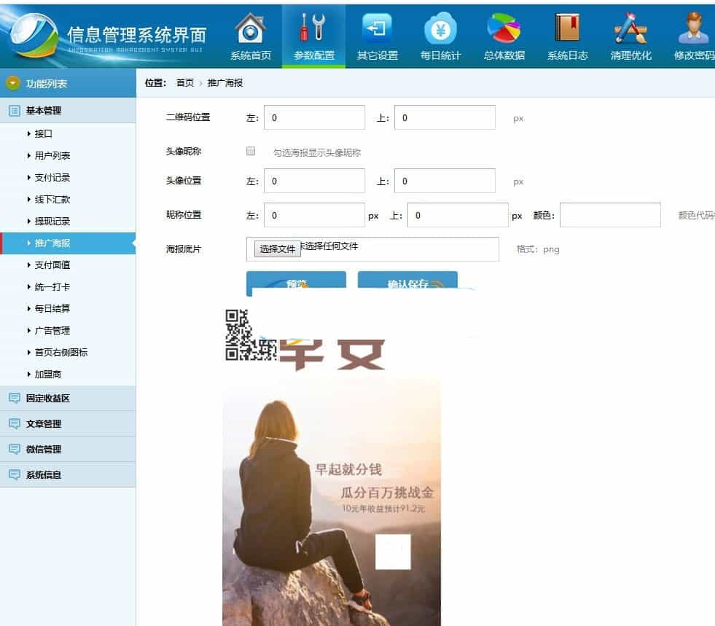Click the 固定收益区 chat icon
This screenshot has width=715, height=626.
(14, 398)
